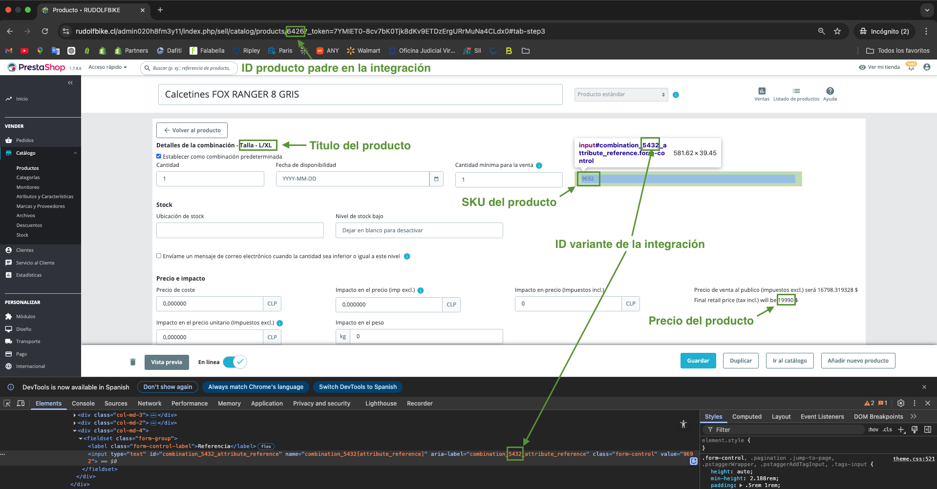Image resolution: width=937 pixels, height=489 pixels.
Task: Toggle the :hov element state panel
Action: 873,429
